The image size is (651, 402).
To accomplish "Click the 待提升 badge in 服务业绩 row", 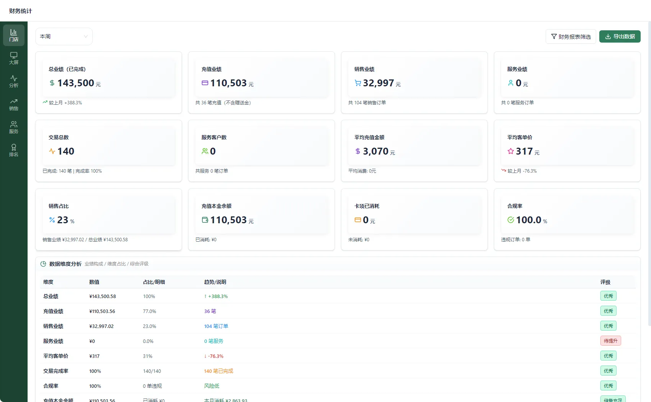I will 610,341.
